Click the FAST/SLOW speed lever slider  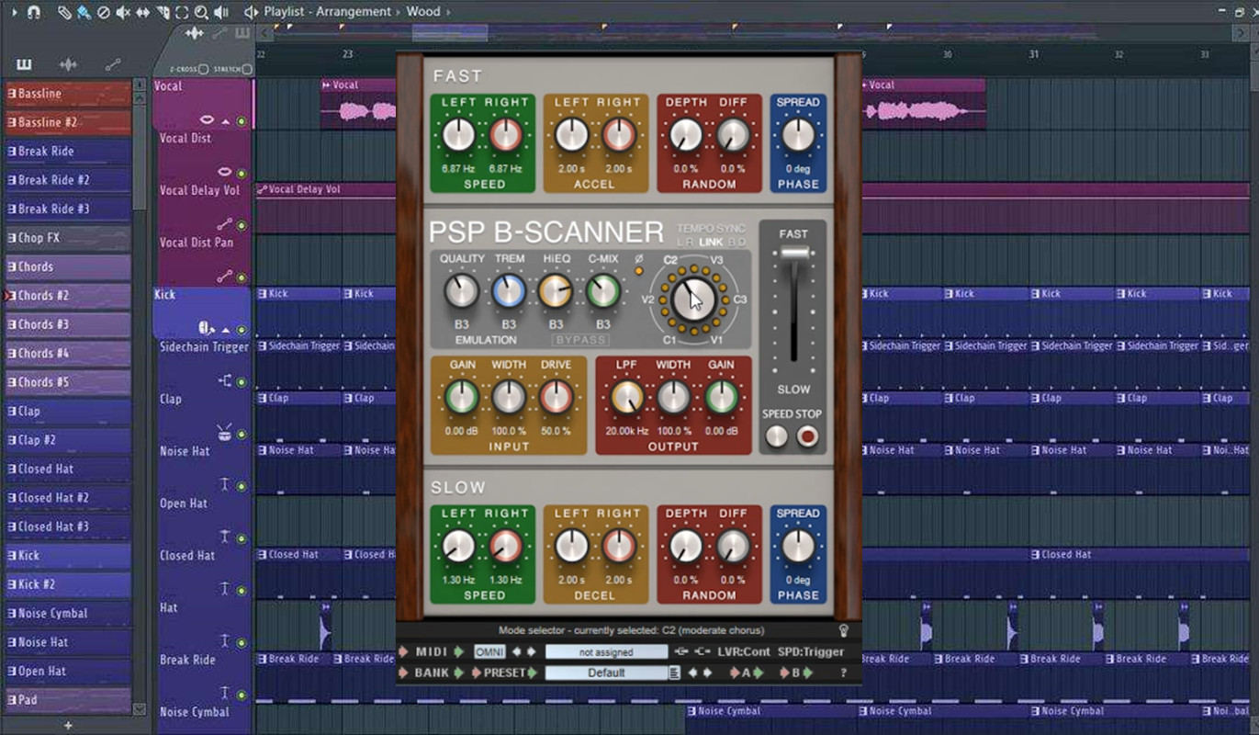[794, 253]
